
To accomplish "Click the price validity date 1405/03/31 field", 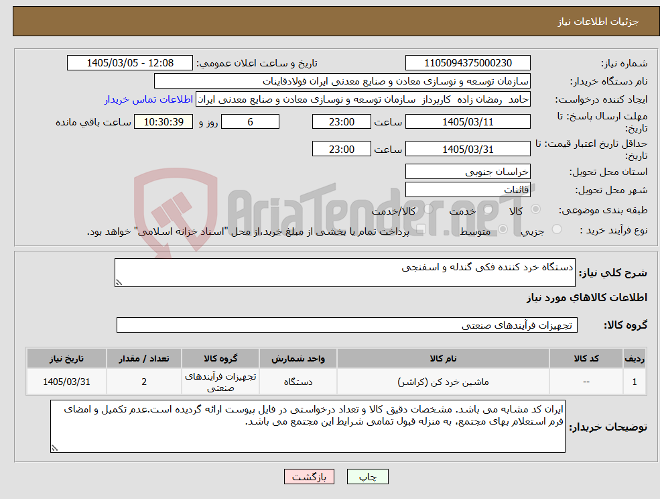I will (468, 149).
